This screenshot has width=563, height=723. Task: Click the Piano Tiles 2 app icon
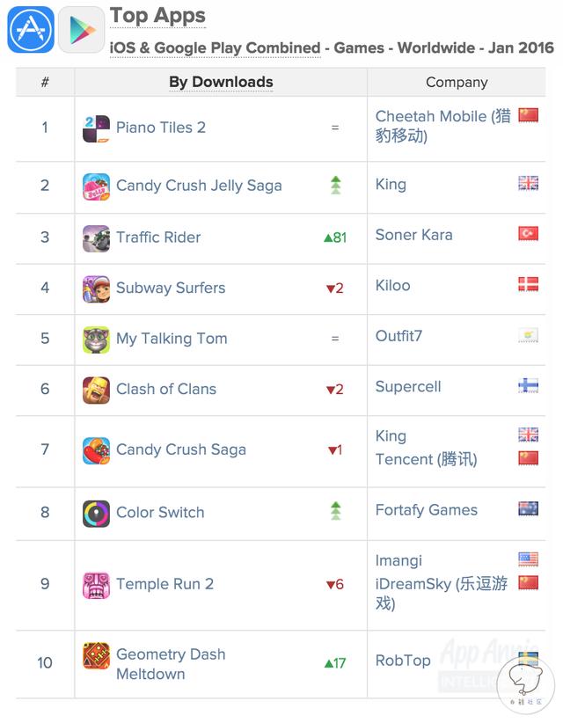(96, 128)
